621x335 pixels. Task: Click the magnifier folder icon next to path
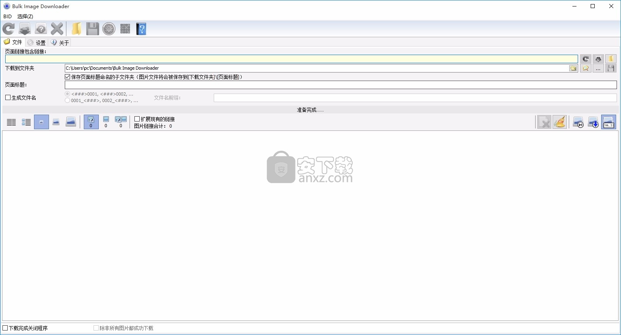coord(586,68)
